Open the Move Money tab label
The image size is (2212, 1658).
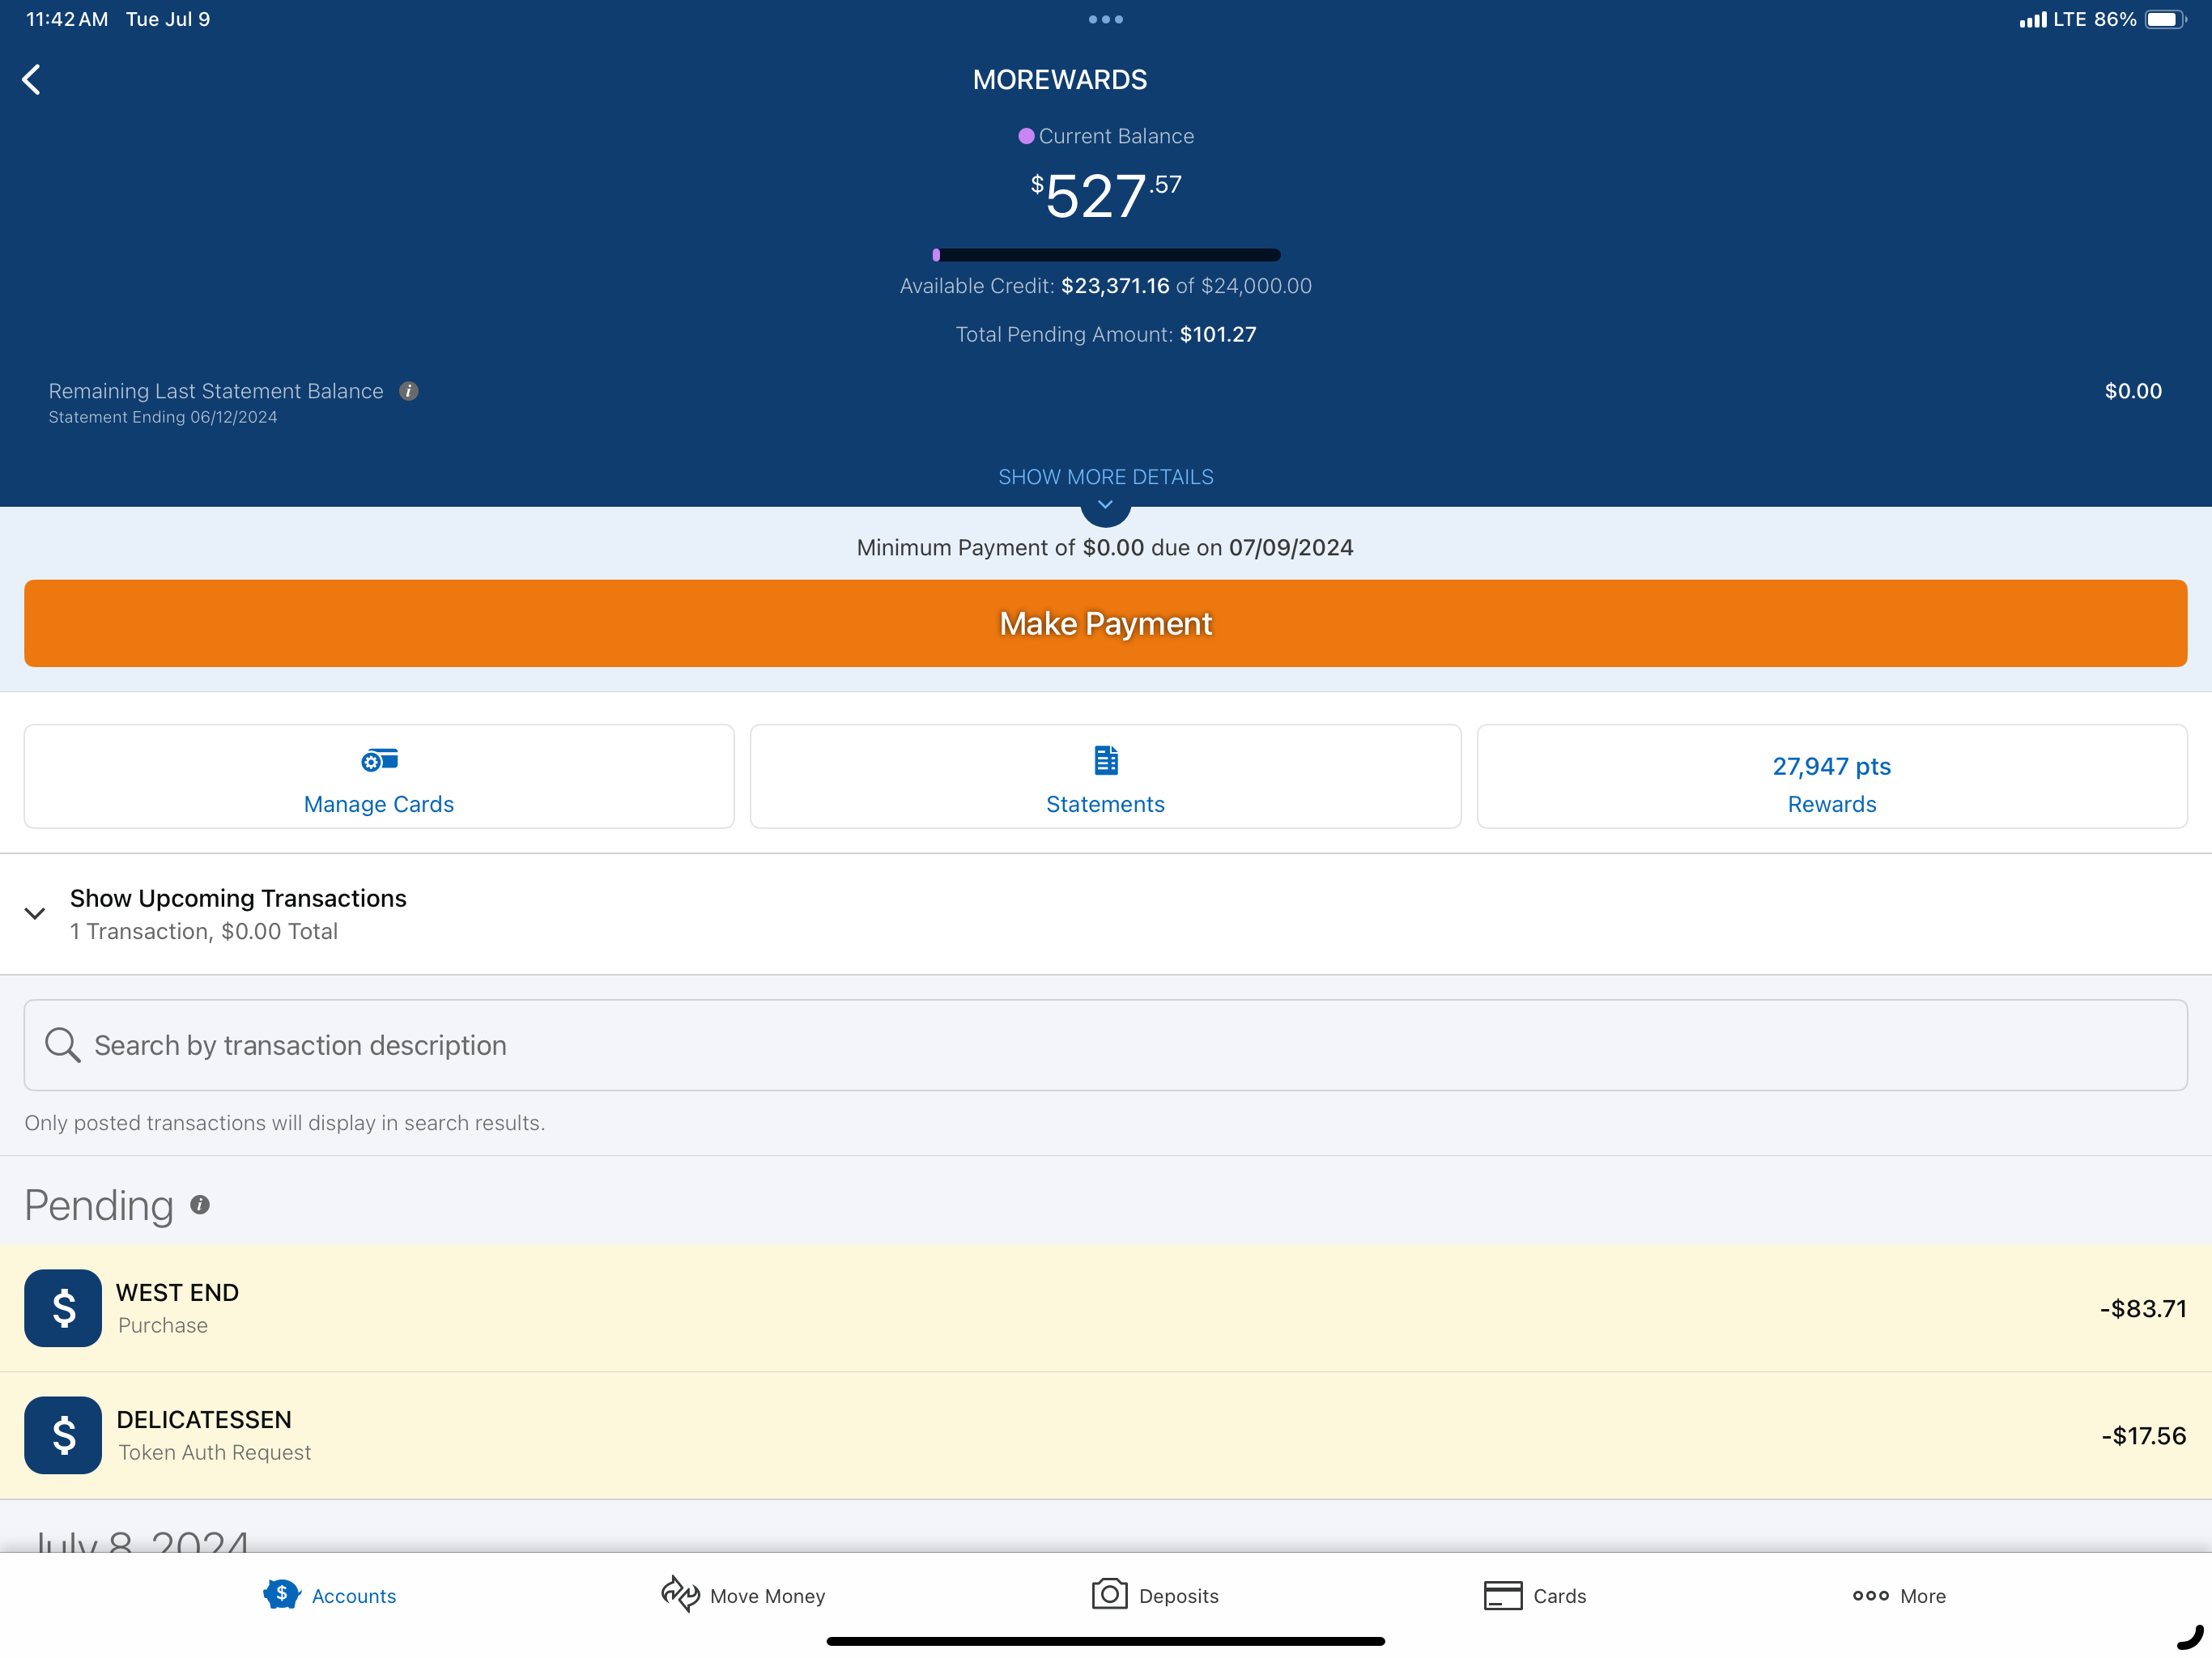click(x=767, y=1596)
